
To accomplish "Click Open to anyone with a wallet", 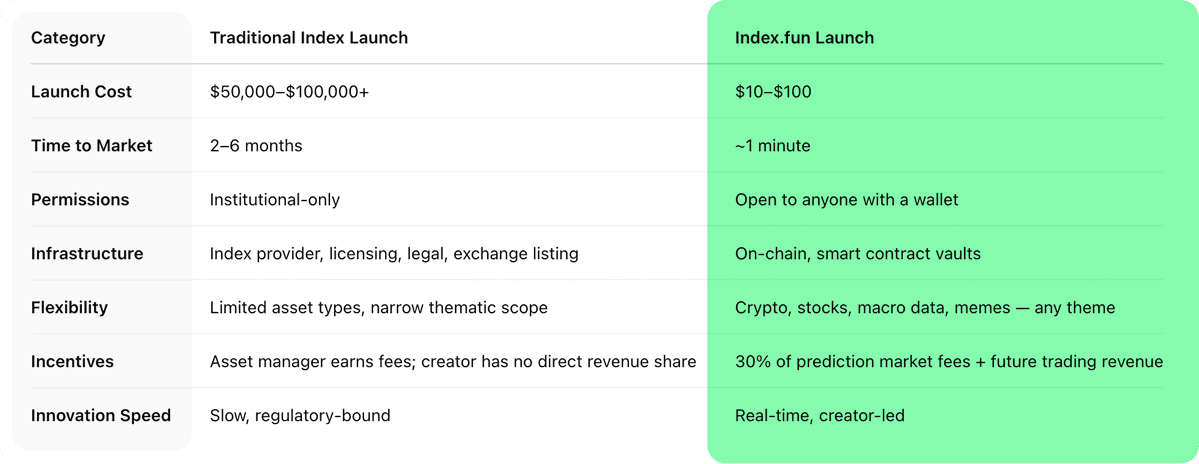I will point(847,200).
